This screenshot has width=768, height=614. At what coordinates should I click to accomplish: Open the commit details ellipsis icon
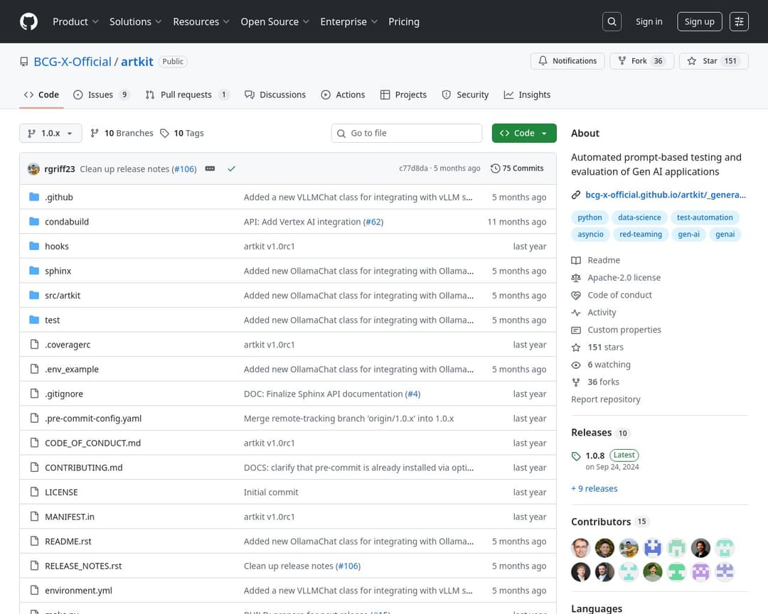(x=210, y=169)
